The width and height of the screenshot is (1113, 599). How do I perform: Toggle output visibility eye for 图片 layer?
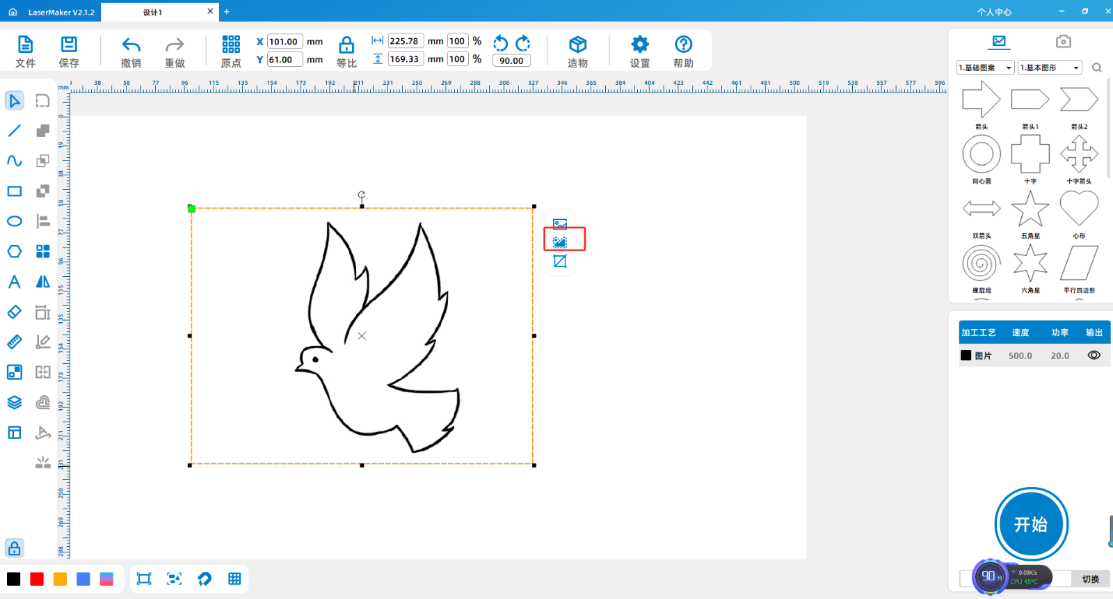(x=1094, y=356)
